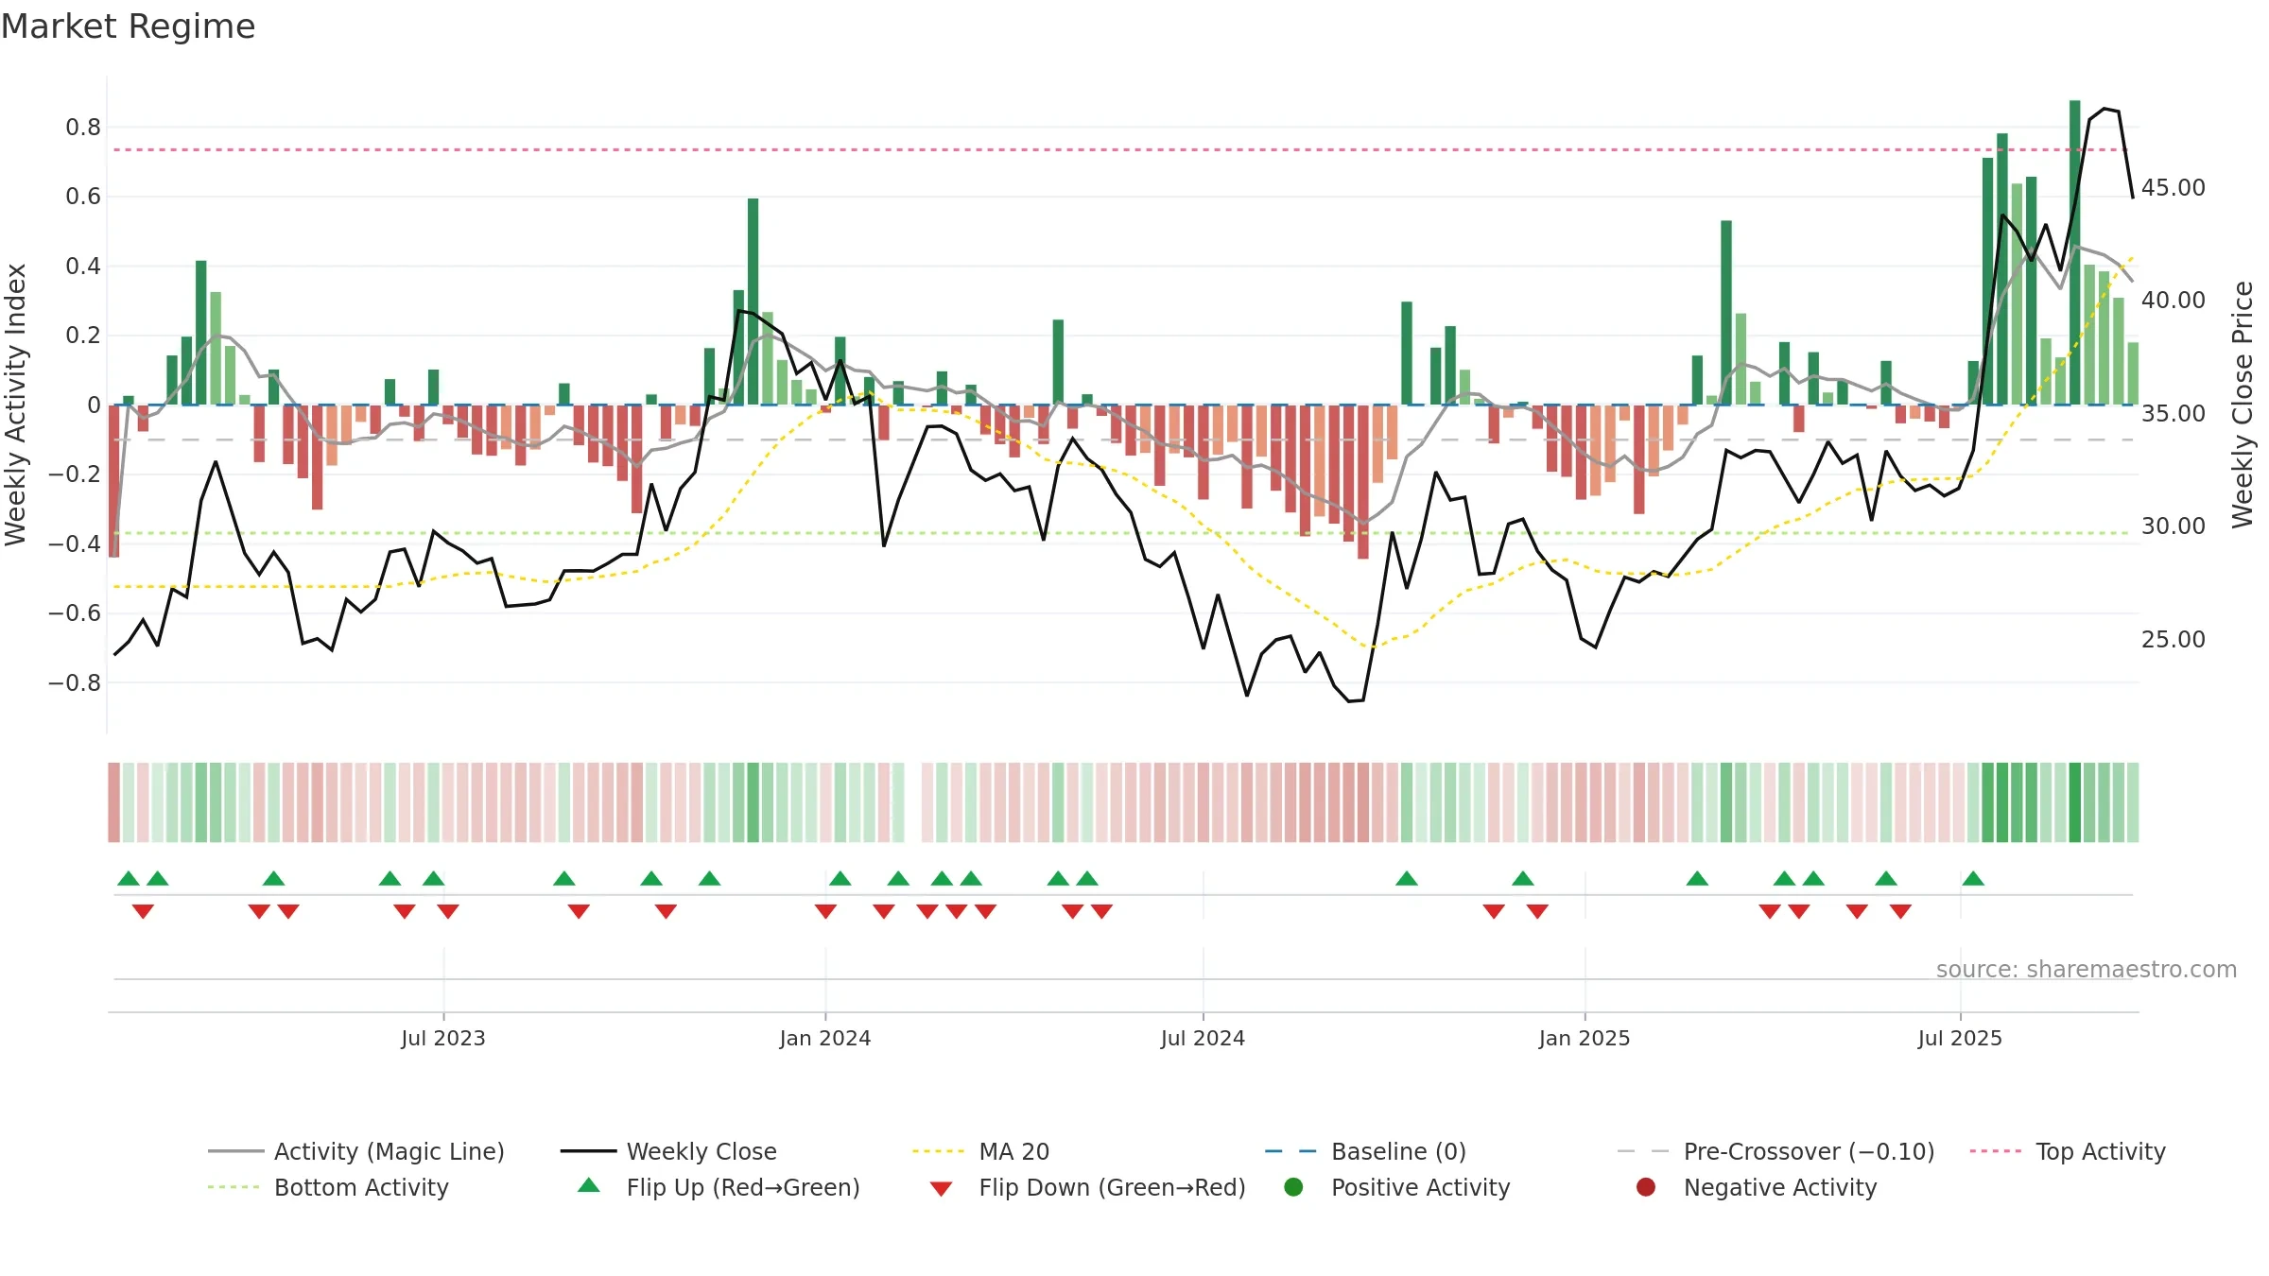Click the green bar reaching 0.6 before Jan 2024
The image size is (2269, 1276).
[x=753, y=302]
